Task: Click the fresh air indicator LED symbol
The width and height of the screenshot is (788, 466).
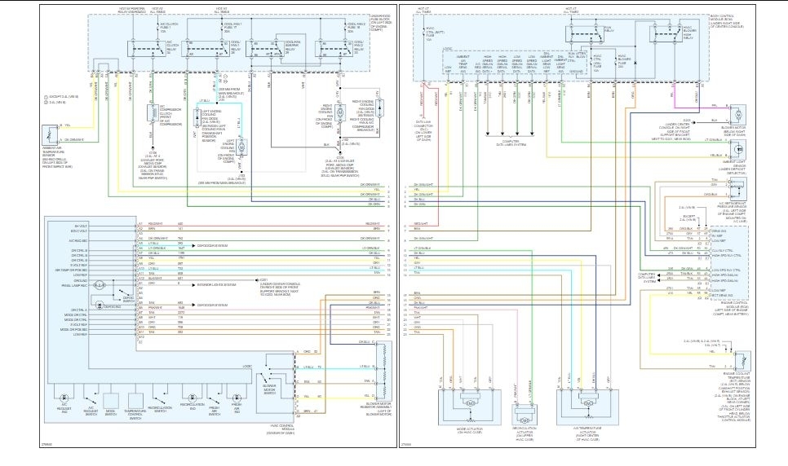Action: pyautogui.click(x=237, y=398)
